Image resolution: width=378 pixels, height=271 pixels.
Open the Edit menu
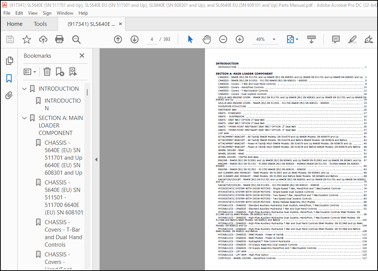[19, 13]
